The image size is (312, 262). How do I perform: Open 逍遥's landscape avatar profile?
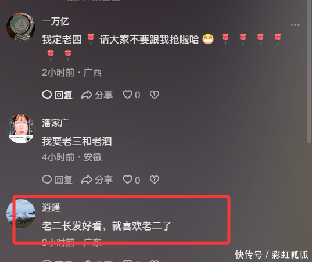pyautogui.click(x=21, y=214)
